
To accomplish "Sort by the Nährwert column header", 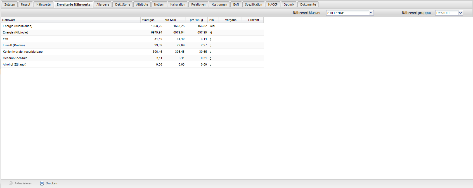I will (x=70, y=20).
